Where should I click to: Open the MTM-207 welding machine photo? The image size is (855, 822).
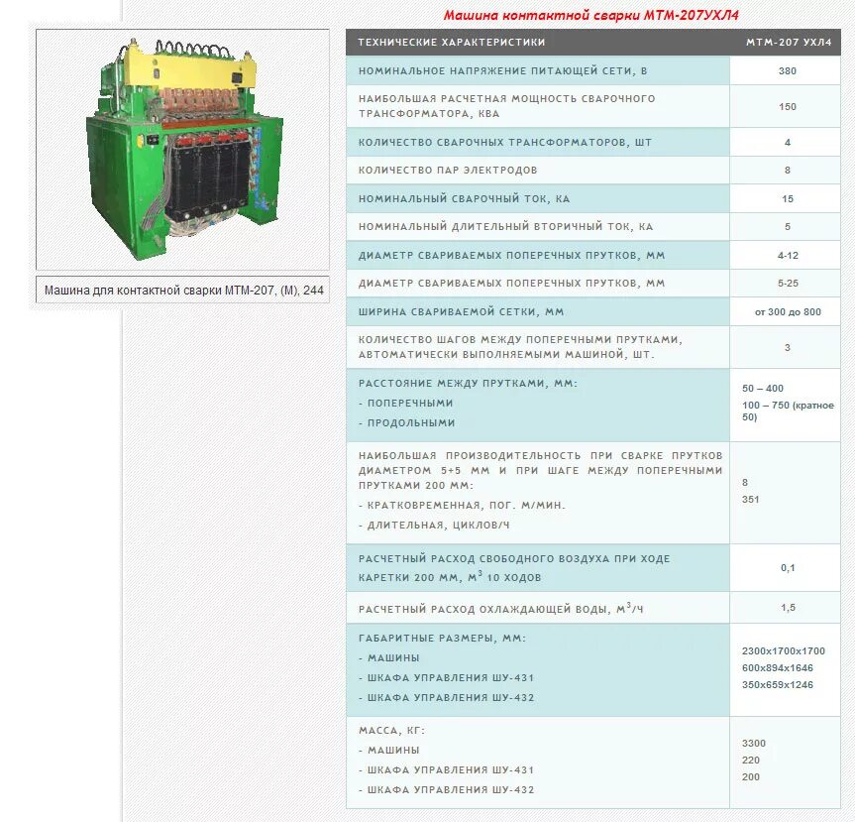coord(182,150)
